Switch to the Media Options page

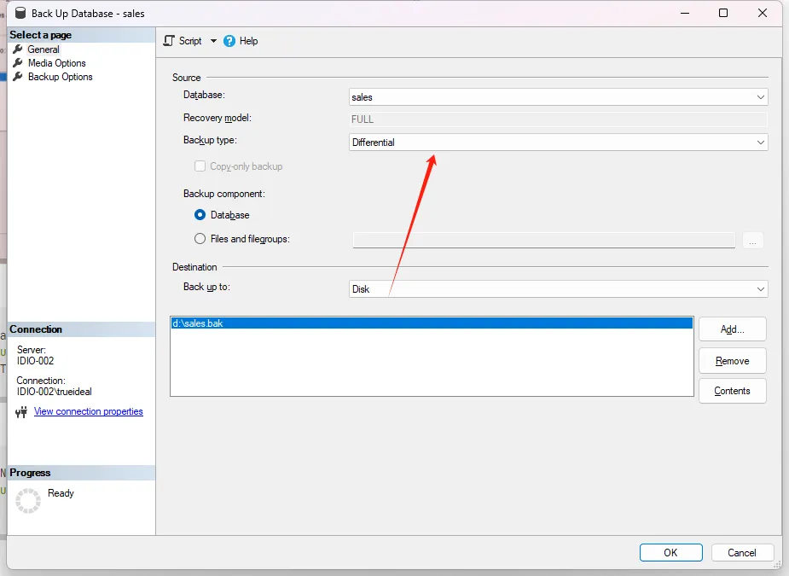click(56, 63)
